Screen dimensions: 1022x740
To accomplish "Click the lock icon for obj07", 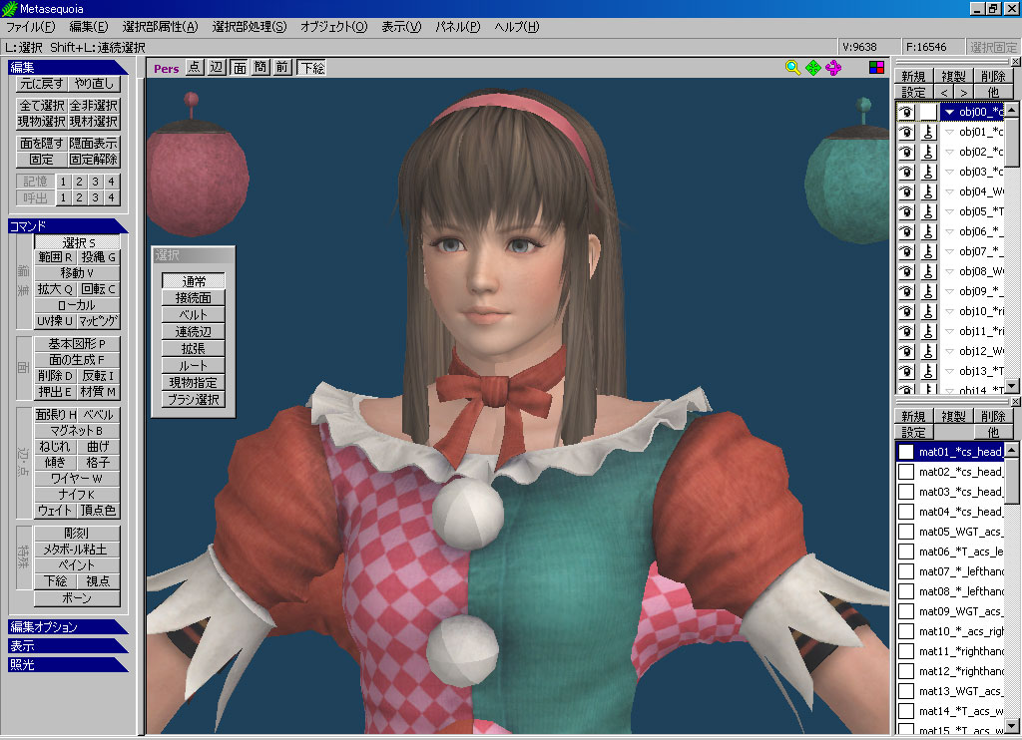I will pos(928,251).
